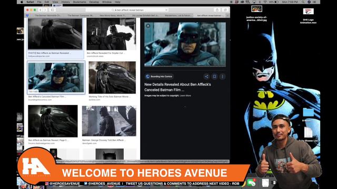Save image with the bookmark icon
This screenshot has height=189, width=337.
pyautogui.click(x=214, y=77)
